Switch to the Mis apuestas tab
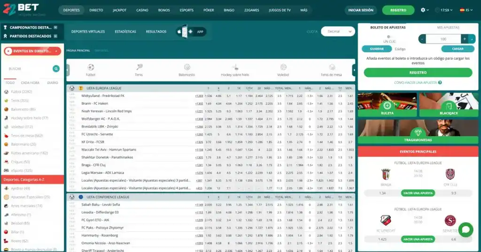The height and width of the screenshot is (252, 481). [448, 28]
